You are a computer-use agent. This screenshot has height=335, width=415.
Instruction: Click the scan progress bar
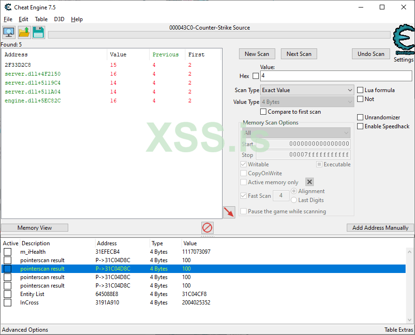[x=219, y=35]
